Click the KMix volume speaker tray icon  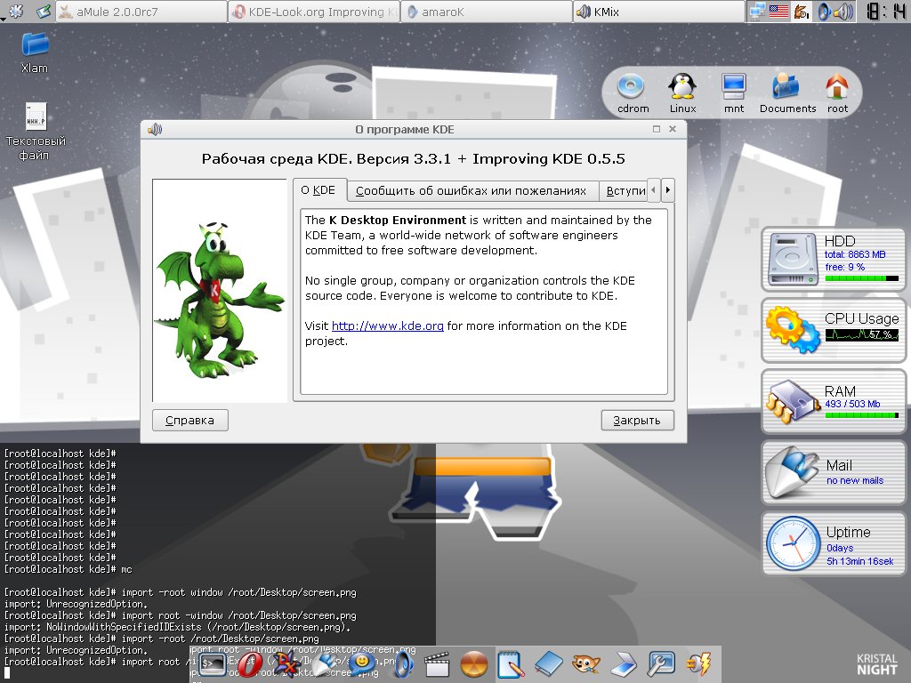point(843,12)
